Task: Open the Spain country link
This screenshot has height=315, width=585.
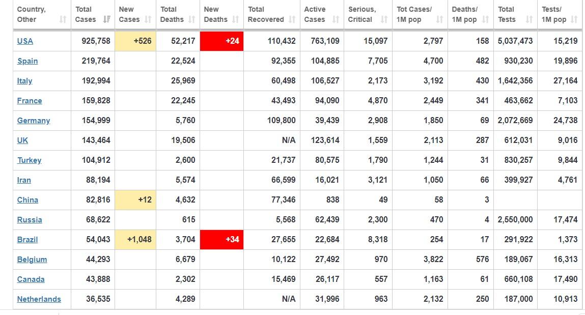Action: 27,61
